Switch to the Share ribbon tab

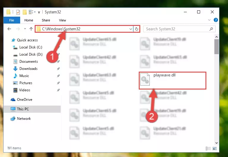(46, 20)
